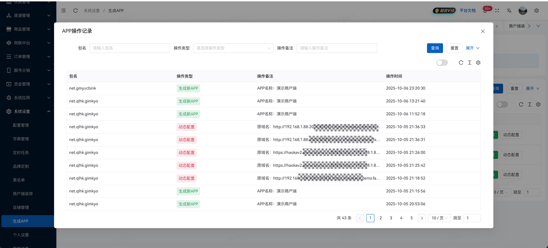548x248 pixels.
Task: Close the APP操作记录 dialog
Action: point(483,31)
